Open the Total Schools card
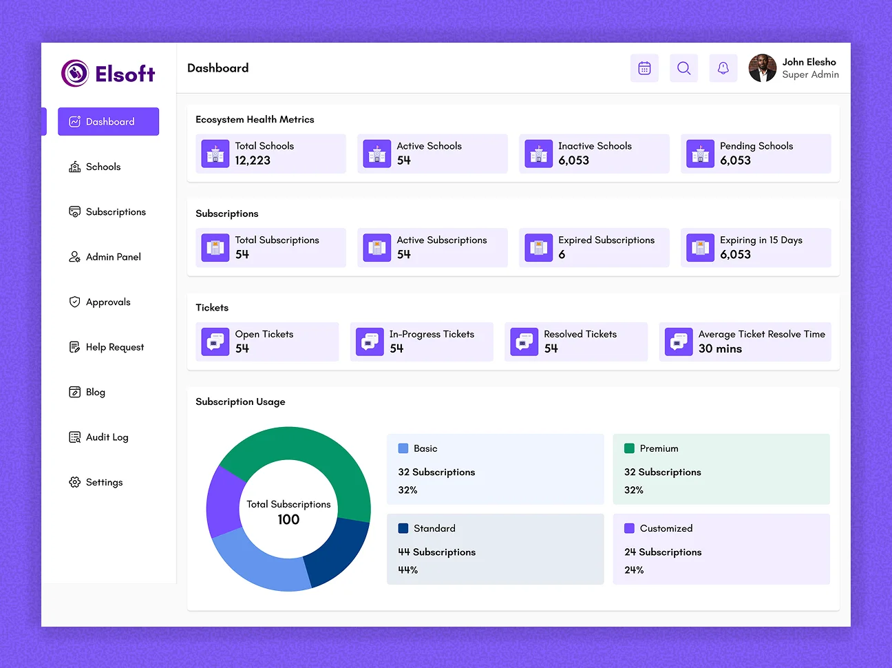 pyautogui.click(x=270, y=154)
